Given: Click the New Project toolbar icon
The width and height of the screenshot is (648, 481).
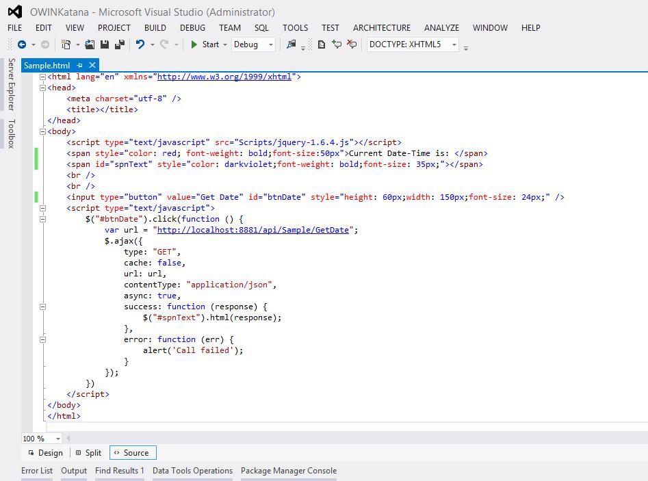Looking at the screenshot, I should [66, 44].
